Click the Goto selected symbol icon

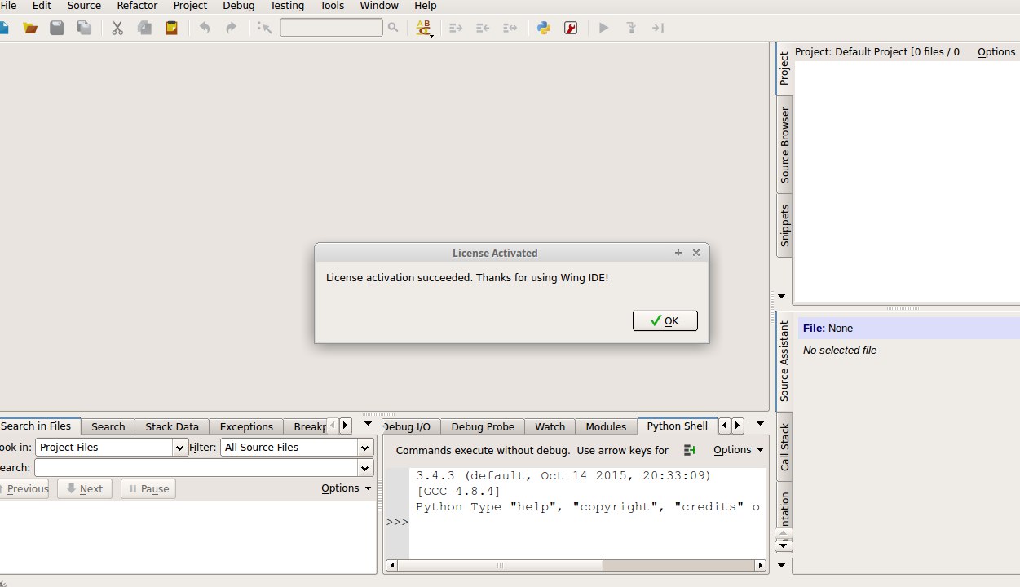point(264,28)
